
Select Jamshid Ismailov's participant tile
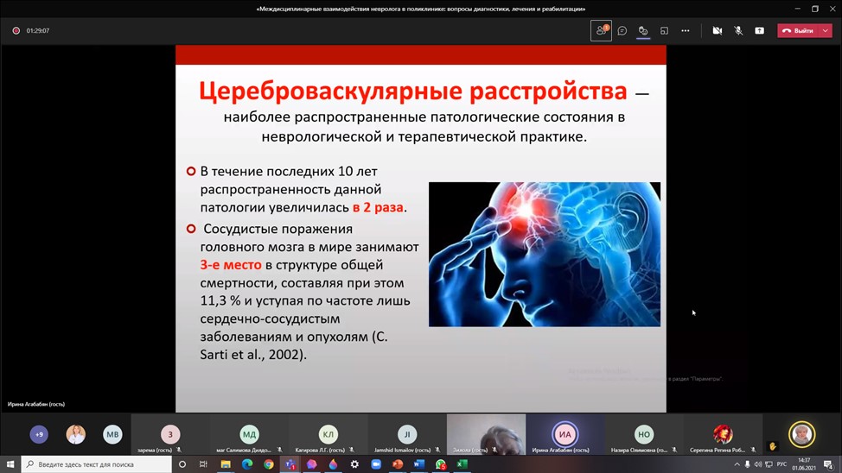point(406,435)
